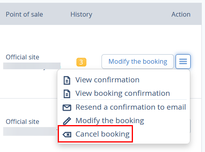Image resolution: width=205 pixels, height=152 pixels.
Task: Click the document icon beside View booking confirmation
Action: [x=67, y=94]
